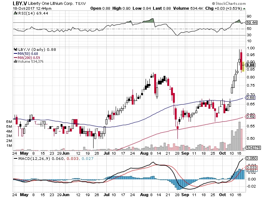The height and width of the screenshot is (198, 262).
Task: Click the 1.00 label on the price axis
Action: tap(251, 48)
